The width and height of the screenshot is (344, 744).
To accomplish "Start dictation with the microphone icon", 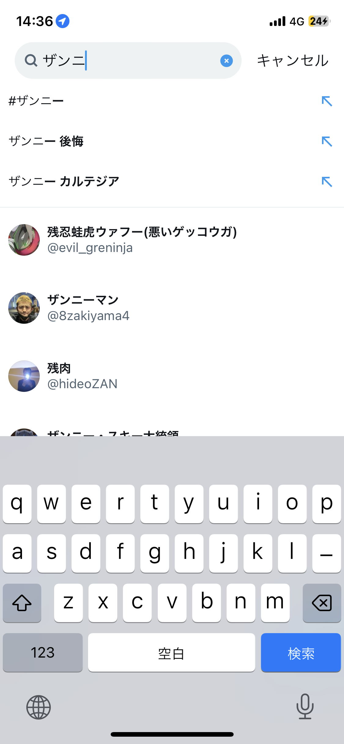I will pos(305,706).
